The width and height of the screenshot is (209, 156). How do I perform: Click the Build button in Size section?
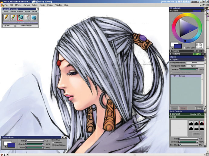coord(197,134)
